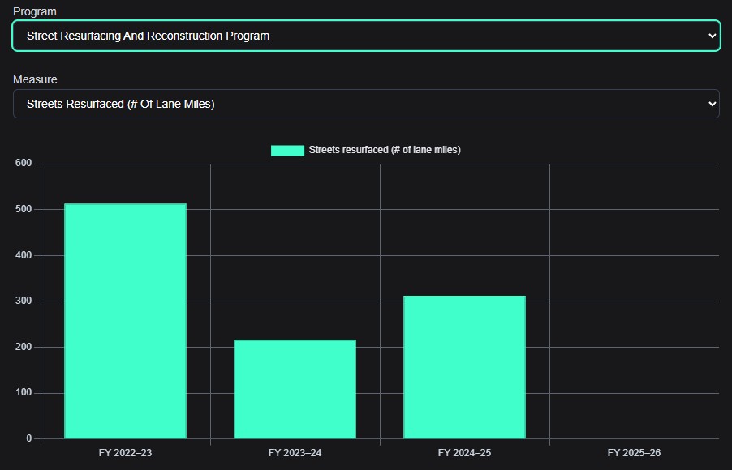732x470 pixels.
Task: Click the 'Program' field label
Action: tap(35, 11)
